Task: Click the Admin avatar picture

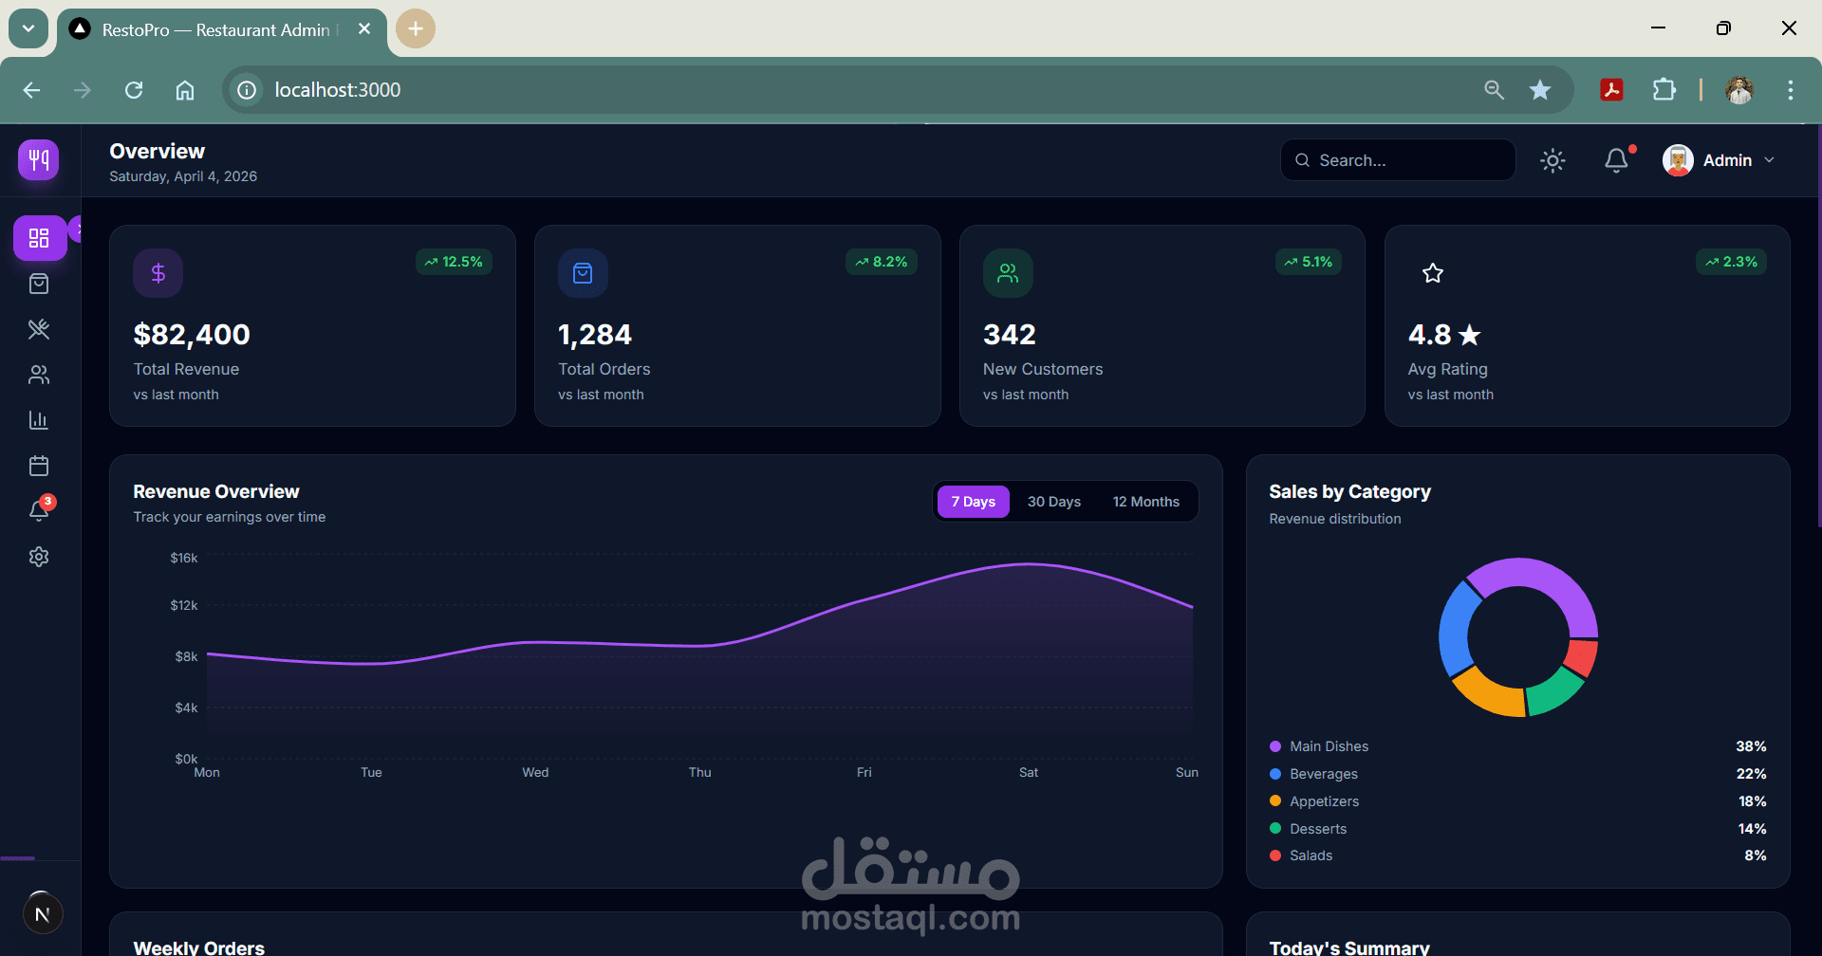Action: (x=1678, y=160)
